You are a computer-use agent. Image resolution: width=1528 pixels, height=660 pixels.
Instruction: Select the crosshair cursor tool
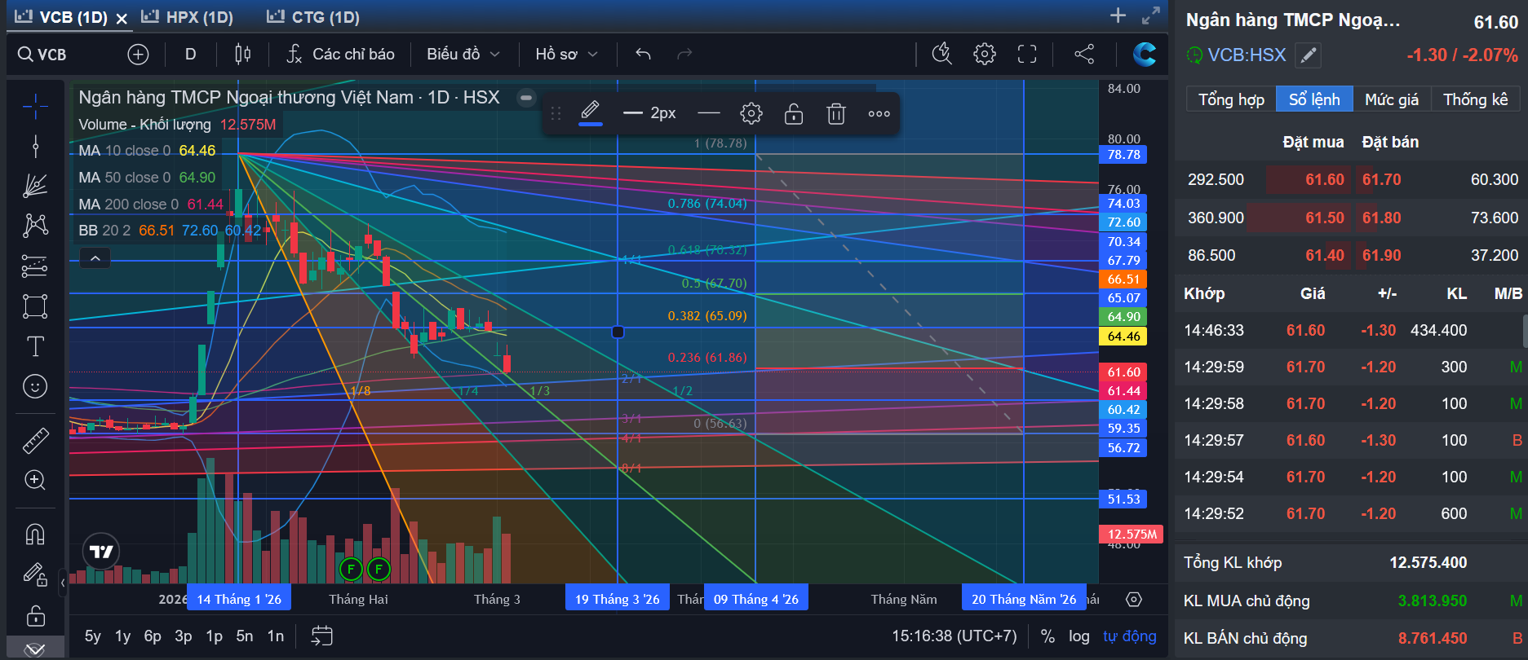[x=35, y=106]
